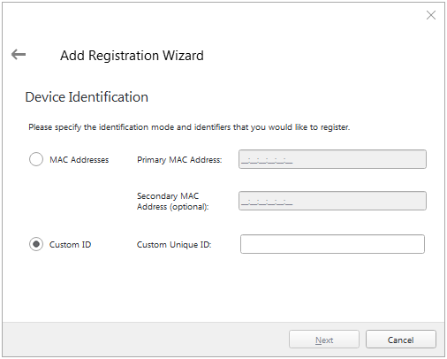Click the "Device Identification" heading
The width and height of the screenshot is (447, 359).
87,97
